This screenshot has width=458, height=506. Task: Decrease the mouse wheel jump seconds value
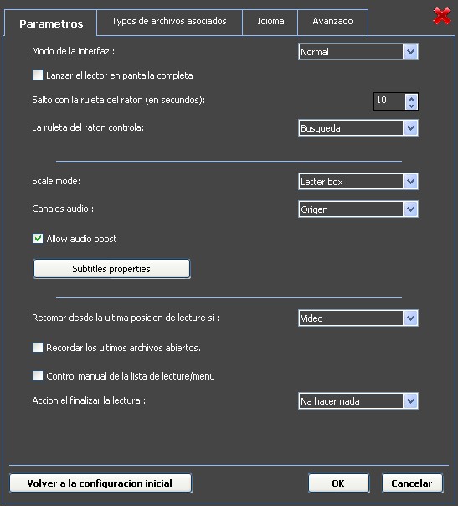click(411, 106)
